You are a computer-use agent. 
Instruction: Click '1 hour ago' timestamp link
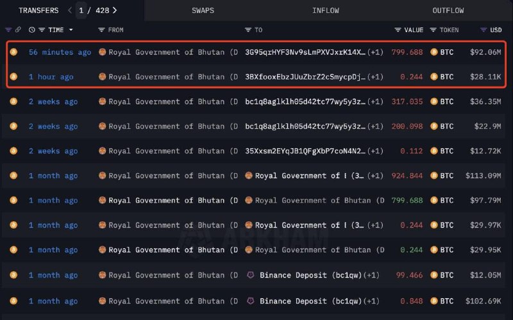[51, 77]
